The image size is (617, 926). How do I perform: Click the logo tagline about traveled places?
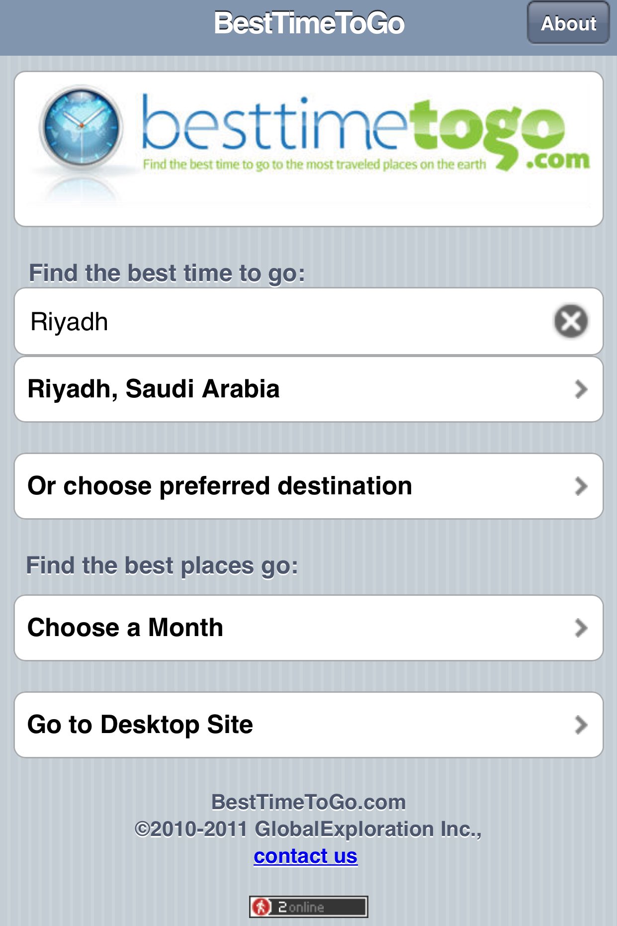click(x=314, y=165)
